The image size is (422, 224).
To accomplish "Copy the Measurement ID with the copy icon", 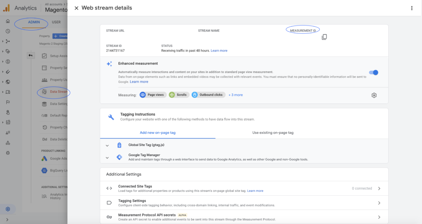I will click(x=324, y=37).
